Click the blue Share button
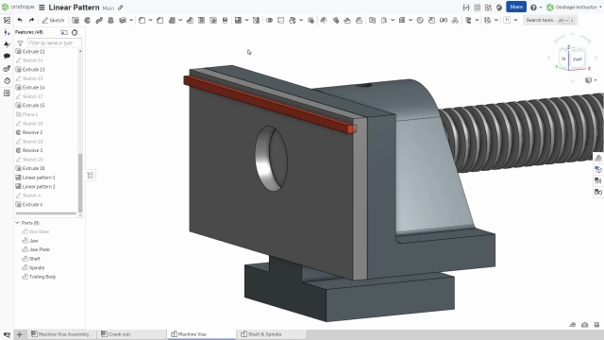 click(516, 7)
